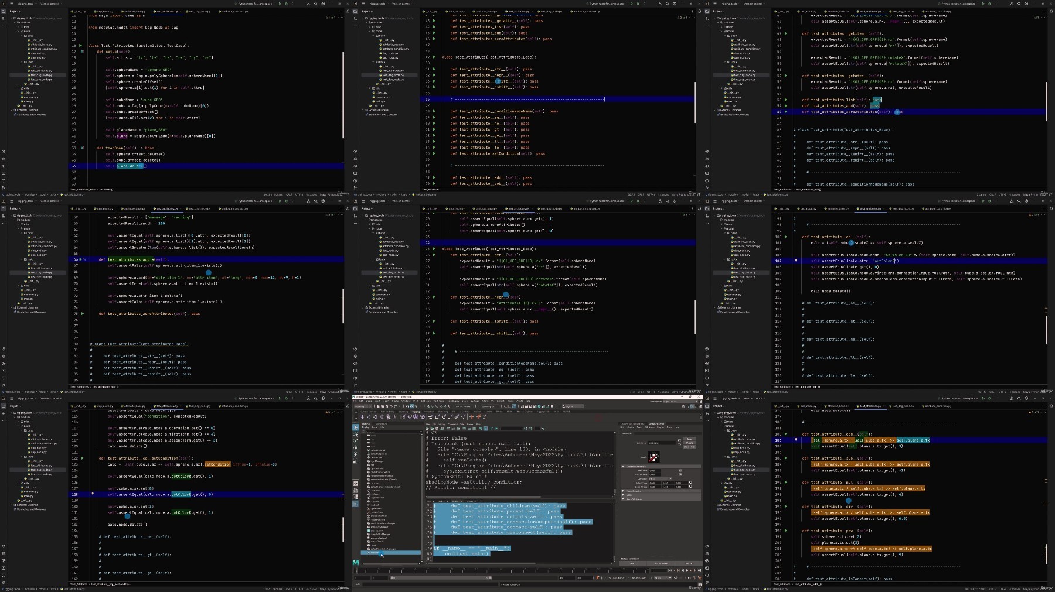Click play forwards in Maya's playback controls

(687, 570)
